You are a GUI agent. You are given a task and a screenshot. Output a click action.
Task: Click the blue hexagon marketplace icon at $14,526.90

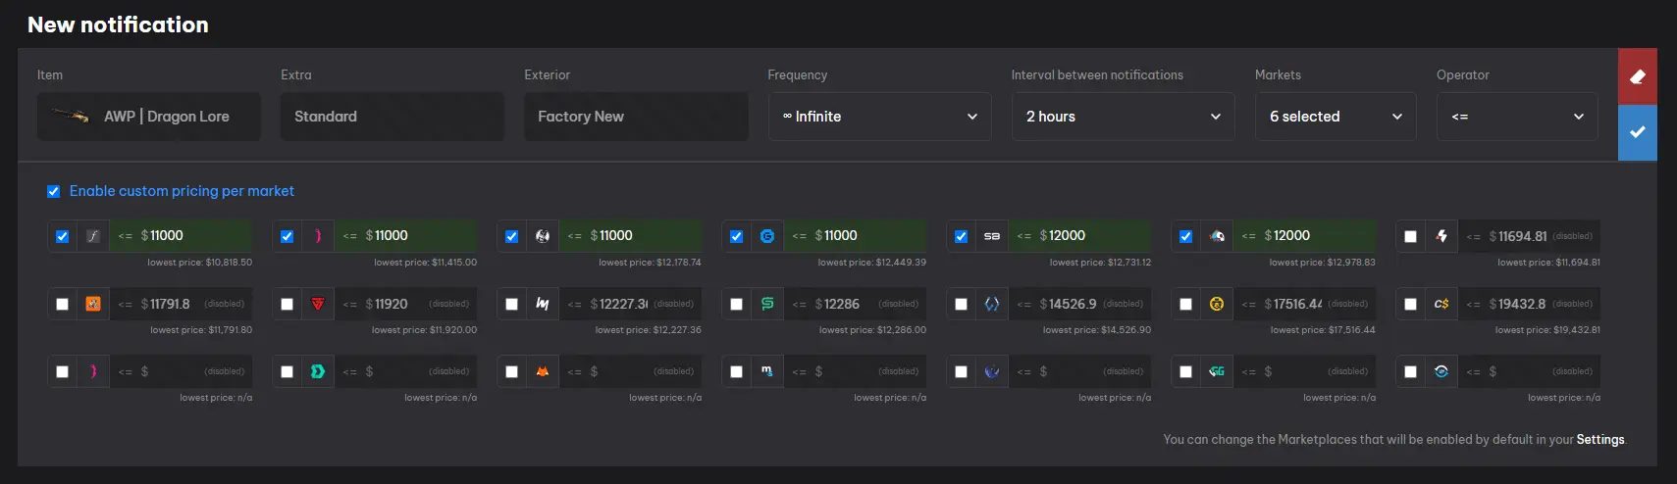[992, 304]
